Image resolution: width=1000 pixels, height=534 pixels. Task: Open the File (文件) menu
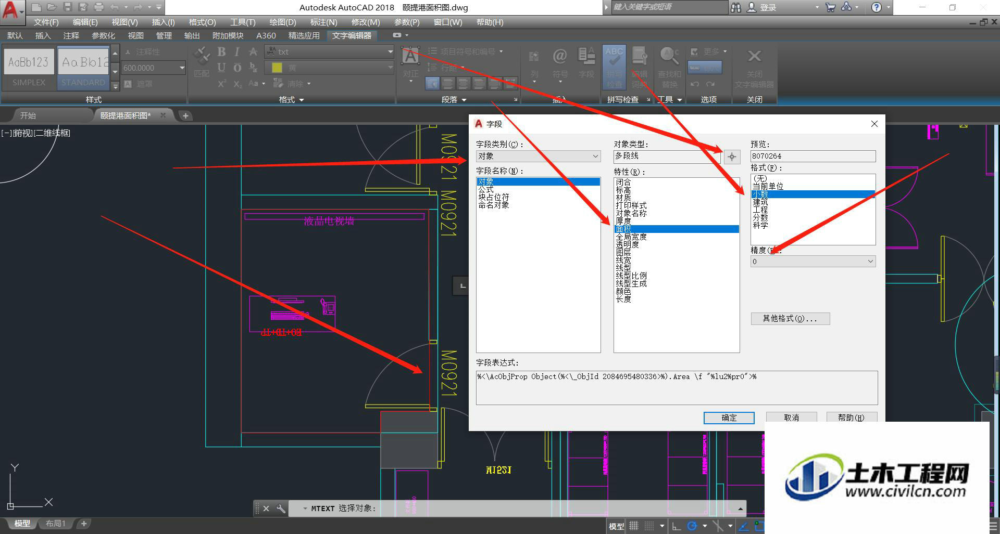pyautogui.click(x=46, y=22)
